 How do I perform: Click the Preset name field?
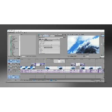[53, 37]
